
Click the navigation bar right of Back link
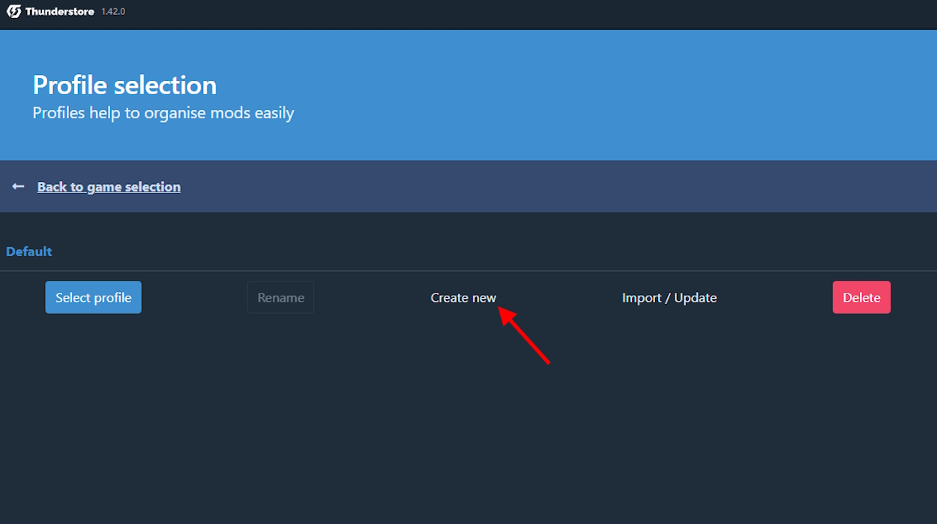[x=562, y=186]
